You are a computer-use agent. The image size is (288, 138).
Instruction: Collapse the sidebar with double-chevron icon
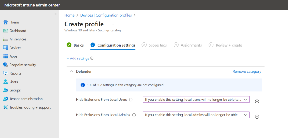pos(55,14)
